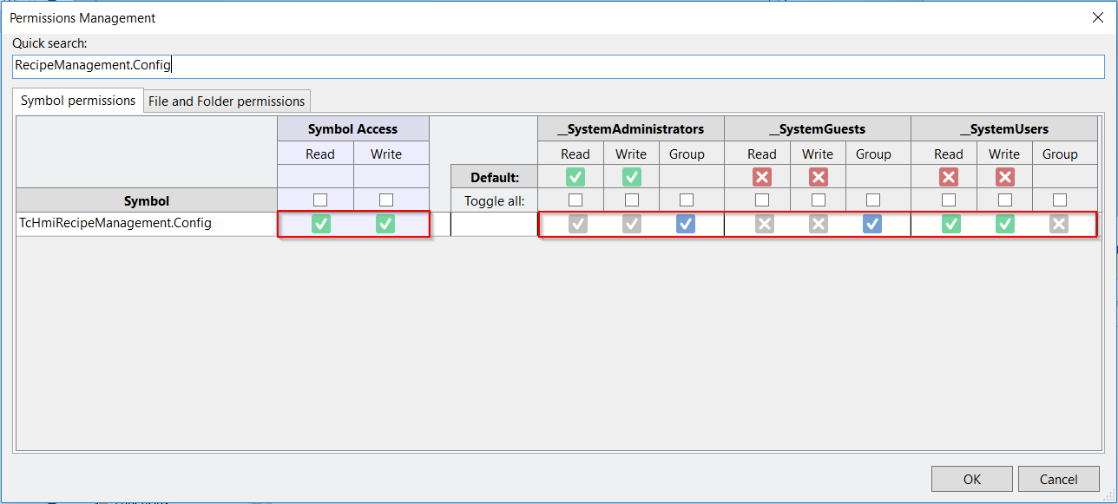Click the Toggle all: row label
The width and height of the screenshot is (1118, 504).
tap(495, 200)
